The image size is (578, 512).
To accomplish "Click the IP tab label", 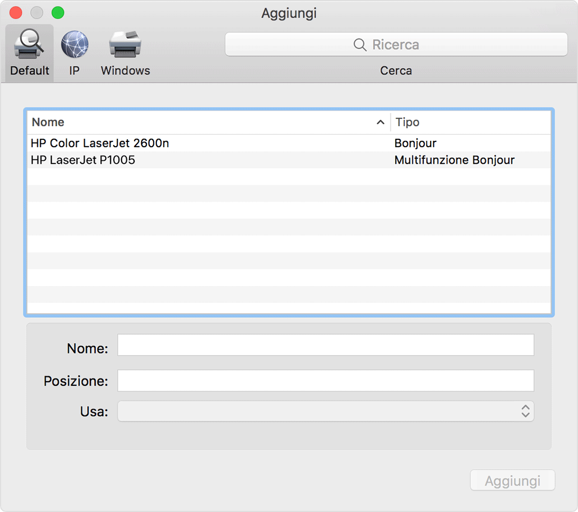I will click(74, 70).
